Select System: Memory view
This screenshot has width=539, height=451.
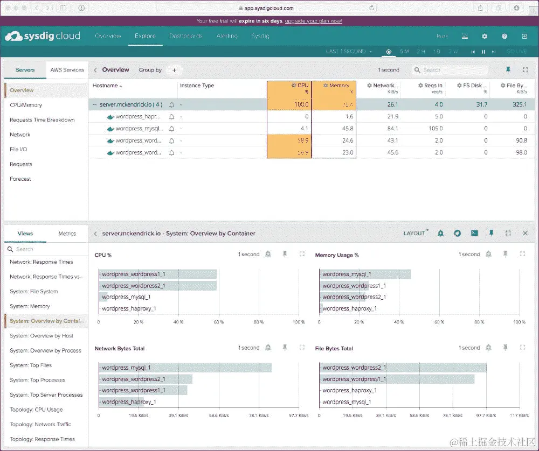30,306
